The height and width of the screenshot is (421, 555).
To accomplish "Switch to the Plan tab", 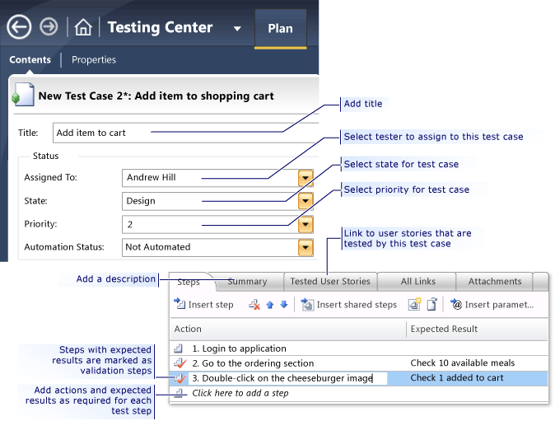I will click(280, 29).
